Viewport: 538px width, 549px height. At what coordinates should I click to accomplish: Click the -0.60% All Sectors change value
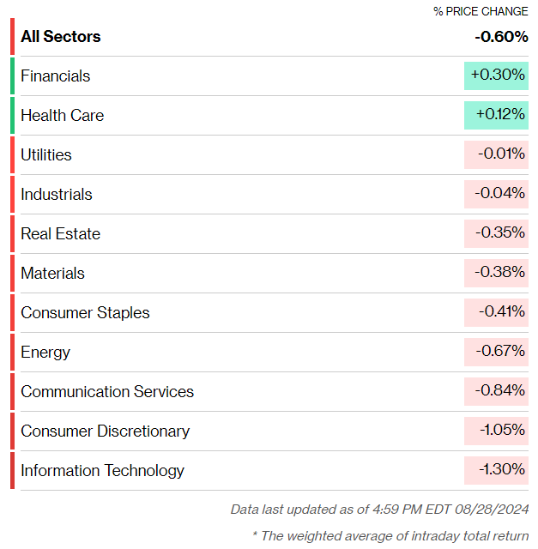point(502,36)
